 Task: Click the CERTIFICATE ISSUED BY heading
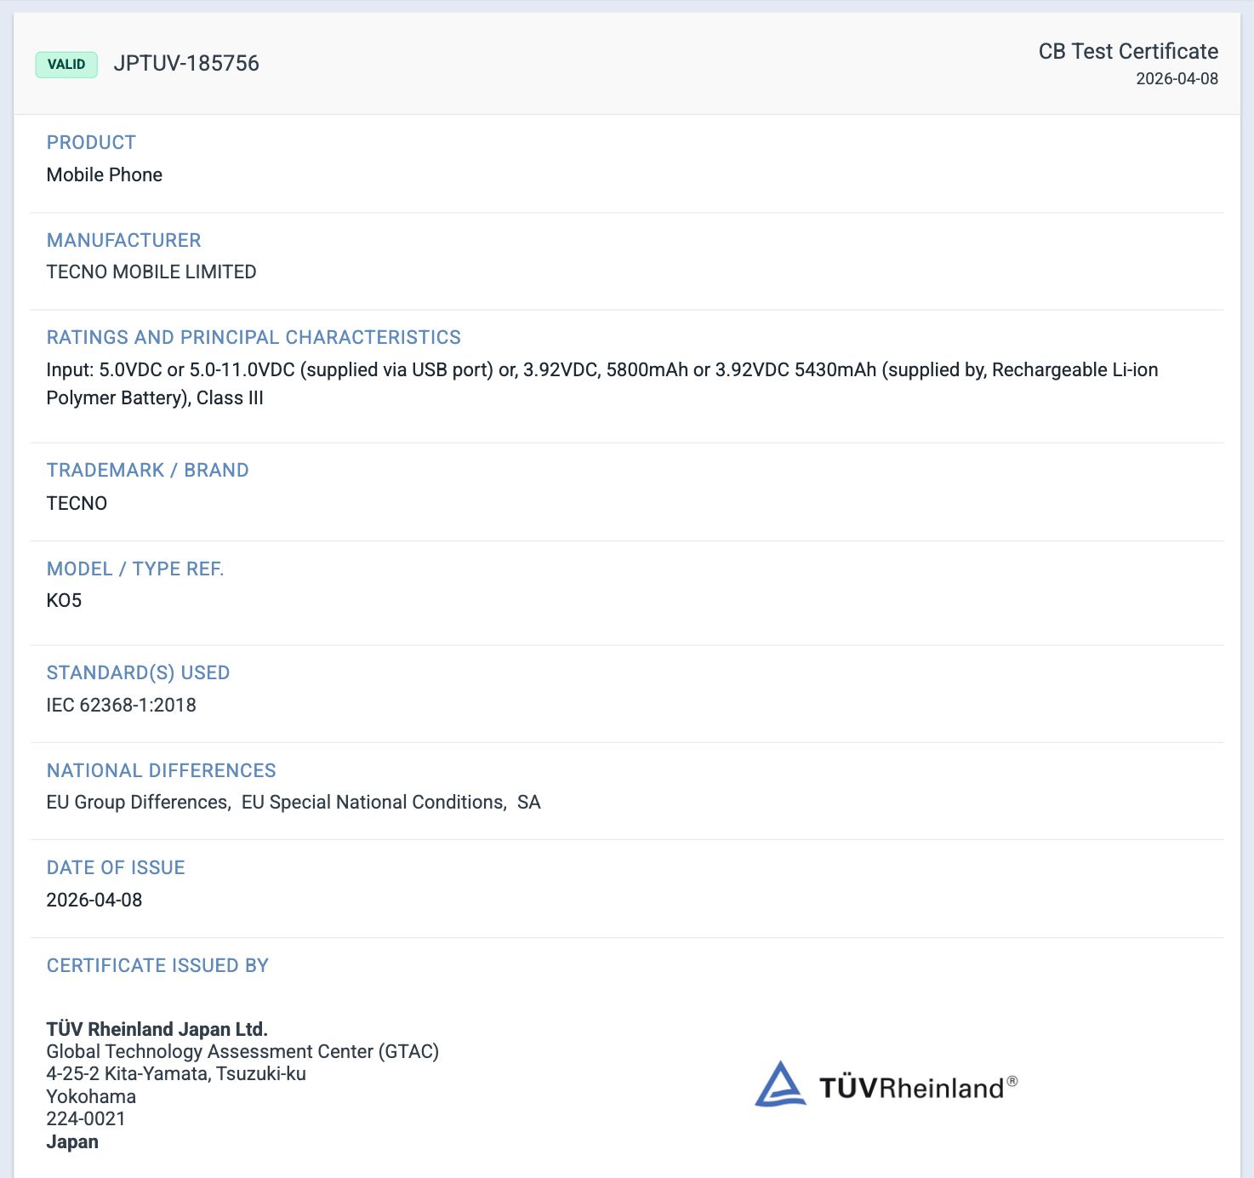pos(157,965)
